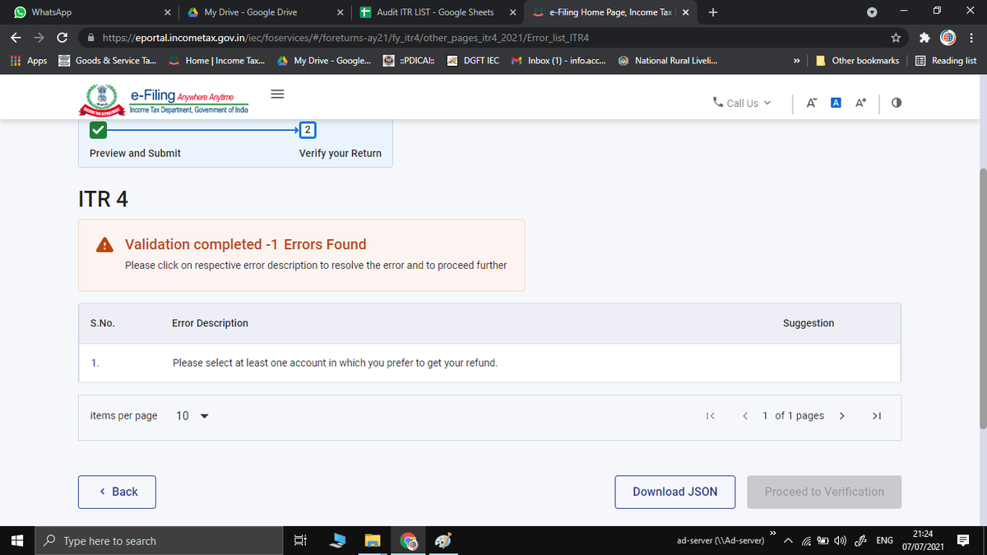Screen dimensions: 987x555
Task: Click the address bar URL
Action: [x=345, y=38]
